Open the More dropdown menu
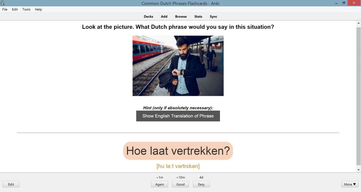The height and width of the screenshot is (192, 361). click(350, 184)
